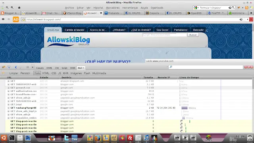Image resolution: width=254 pixels, height=143 pixels.
Task: Filter requests by Imágenes
Action: click(x=76, y=73)
